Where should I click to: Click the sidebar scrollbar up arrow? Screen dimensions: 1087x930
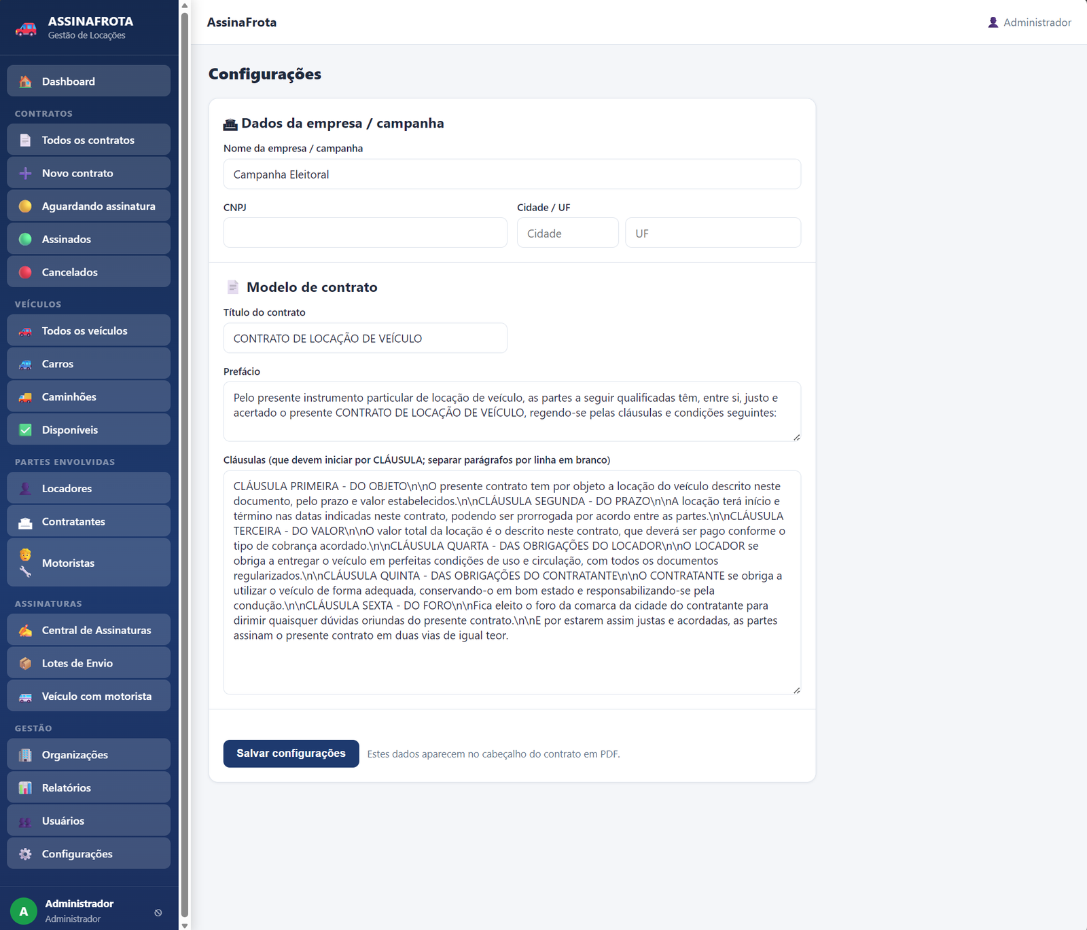click(185, 5)
